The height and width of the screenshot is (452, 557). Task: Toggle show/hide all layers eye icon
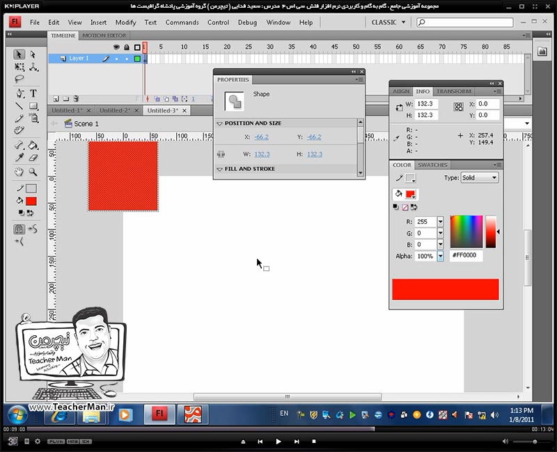pos(116,47)
